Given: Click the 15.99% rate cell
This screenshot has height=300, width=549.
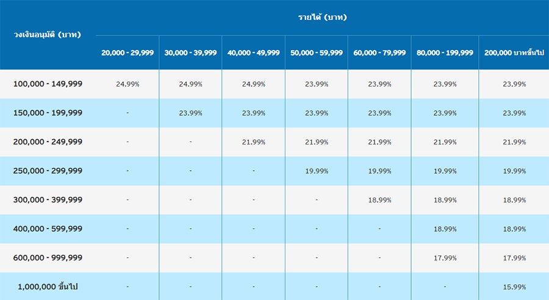Looking at the screenshot, I should coord(514,287).
